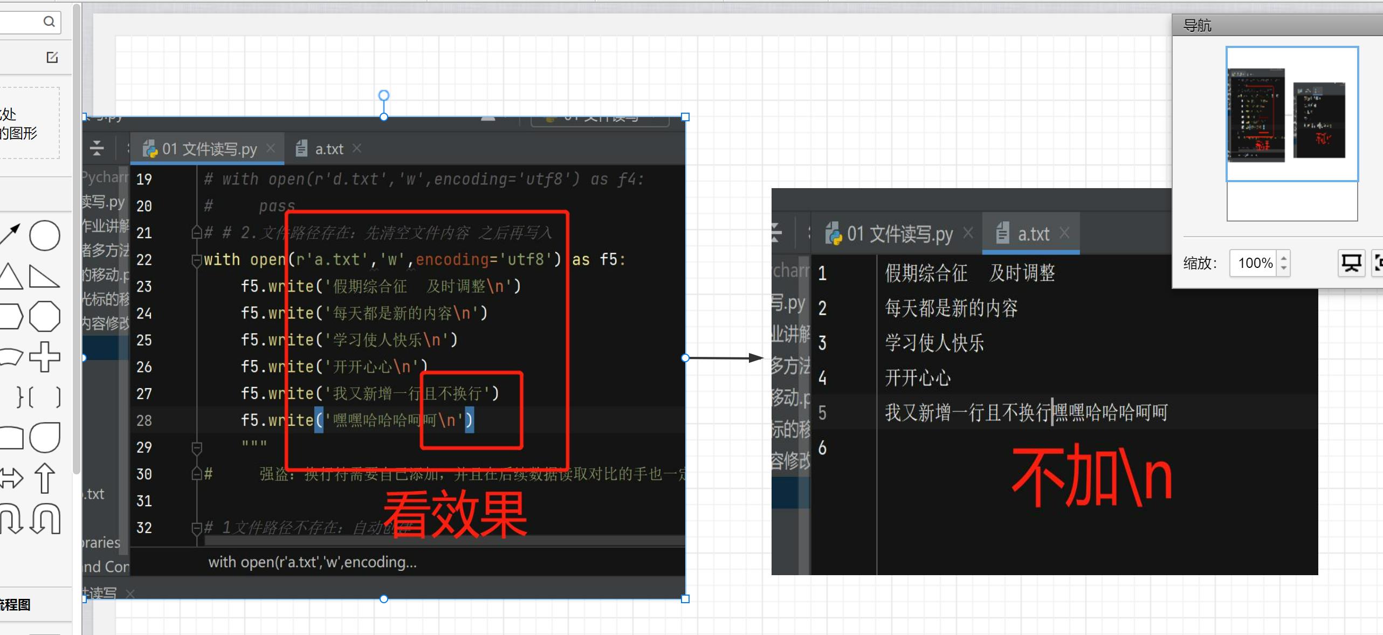The width and height of the screenshot is (1383, 635).
Task: Increase zoom with the stepper up arrow
Action: coord(1284,257)
